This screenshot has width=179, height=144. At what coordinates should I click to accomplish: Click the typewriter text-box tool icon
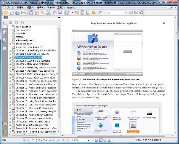pyautogui.click(x=88, y=13)
